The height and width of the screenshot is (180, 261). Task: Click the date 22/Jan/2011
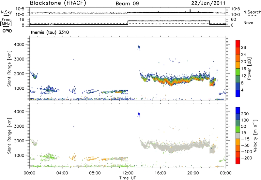208,3
